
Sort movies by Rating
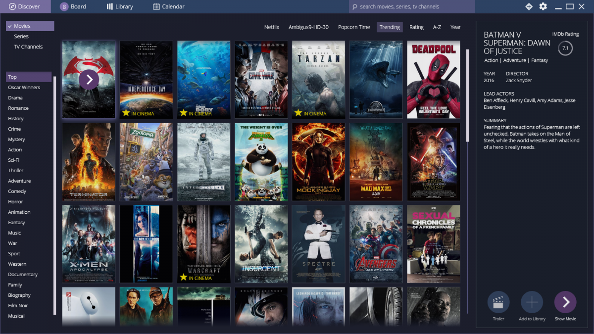416,27
